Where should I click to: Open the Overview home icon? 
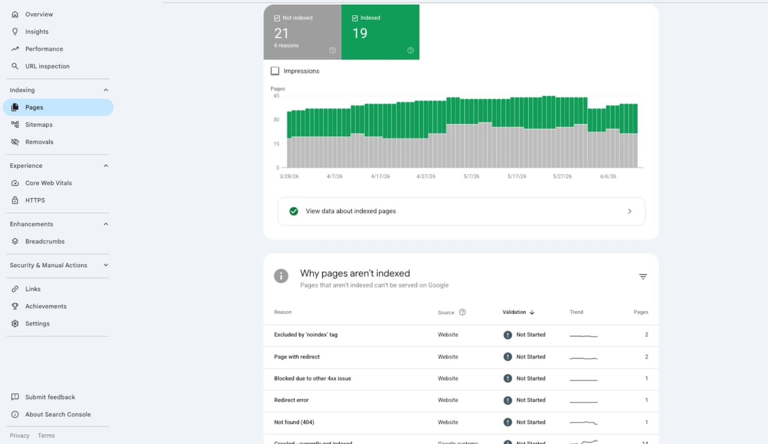15,14
